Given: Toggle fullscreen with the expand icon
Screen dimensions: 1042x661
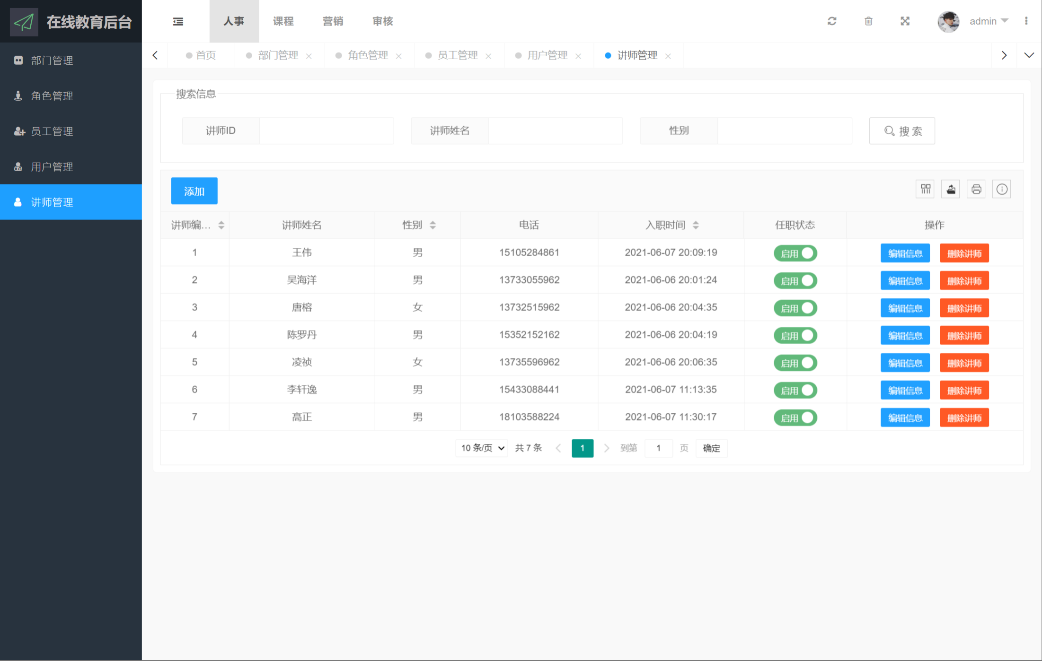Looking at the screenshot, I should [905, 21].
